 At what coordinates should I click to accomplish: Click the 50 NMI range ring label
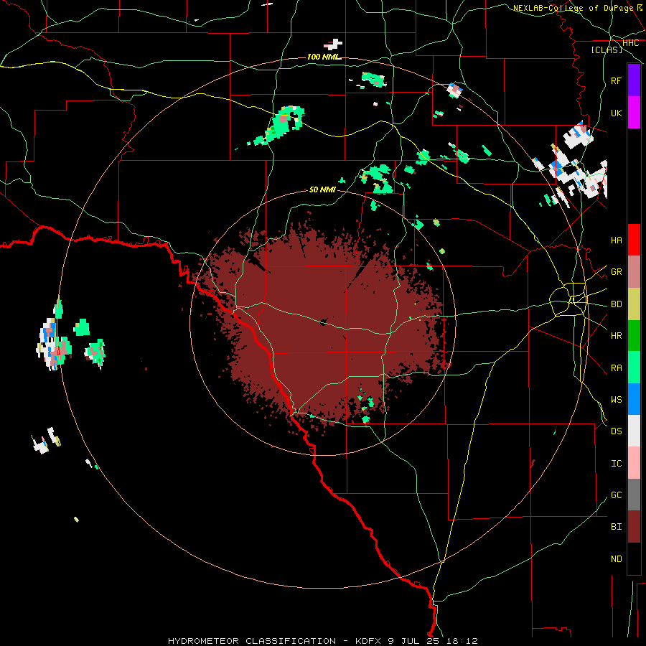[x=322, y=189]
